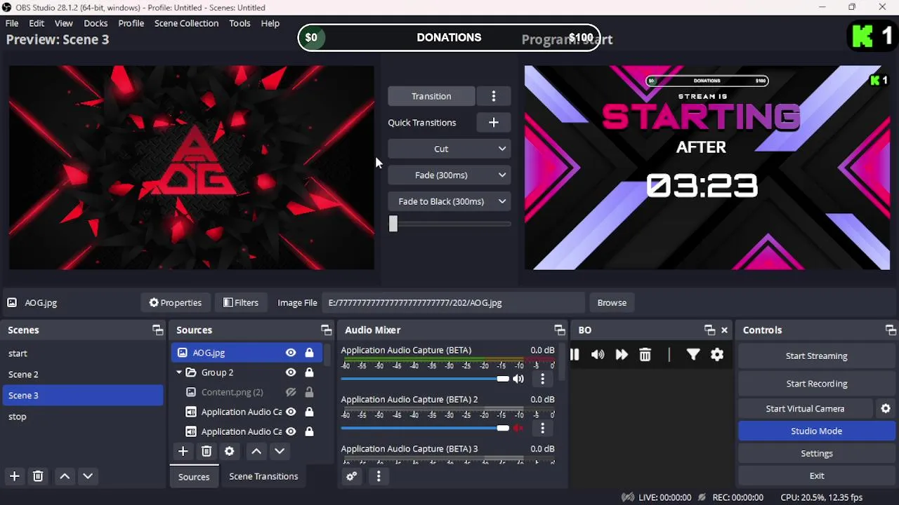Toggle lock on AOG.jpg source
This screenshot has height=505, width=899.
309,353
